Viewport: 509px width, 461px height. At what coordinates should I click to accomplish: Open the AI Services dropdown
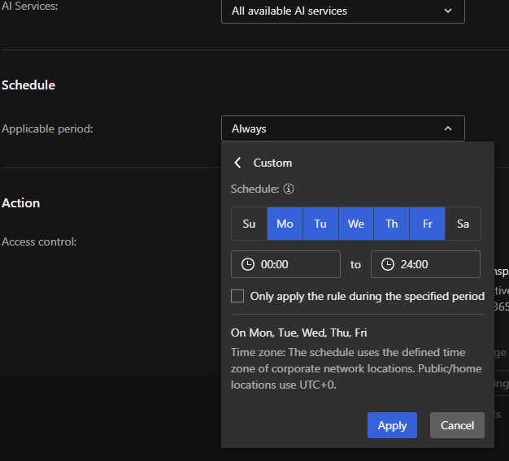342,11
